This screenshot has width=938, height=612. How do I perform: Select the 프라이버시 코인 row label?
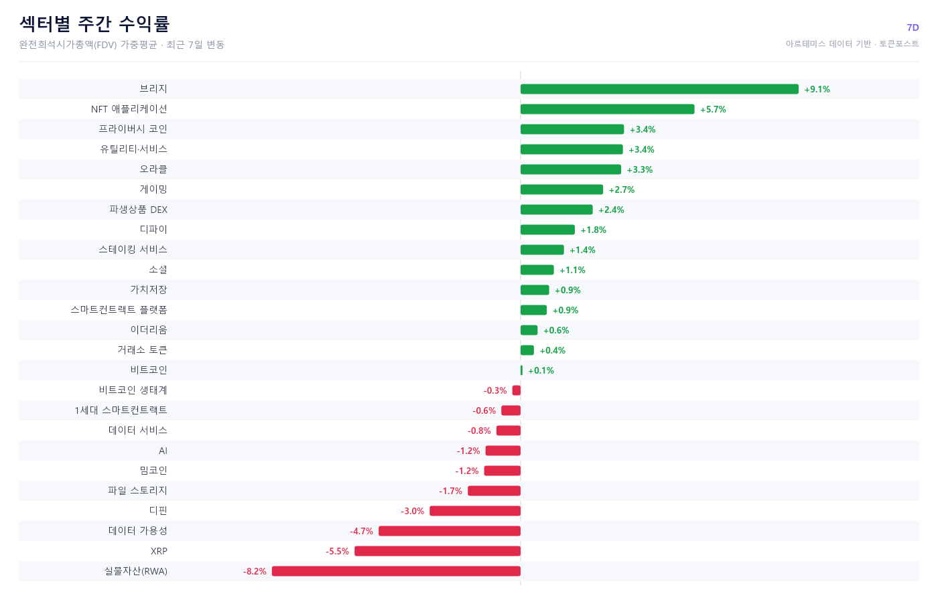tap(133, 129)
